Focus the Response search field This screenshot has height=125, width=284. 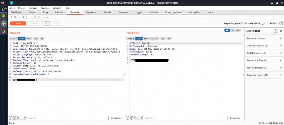(186, 118)
